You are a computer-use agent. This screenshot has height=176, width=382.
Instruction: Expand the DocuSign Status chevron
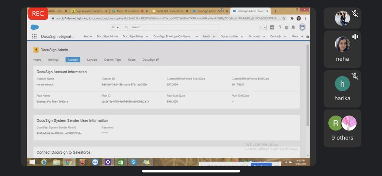tap(147, 37)
